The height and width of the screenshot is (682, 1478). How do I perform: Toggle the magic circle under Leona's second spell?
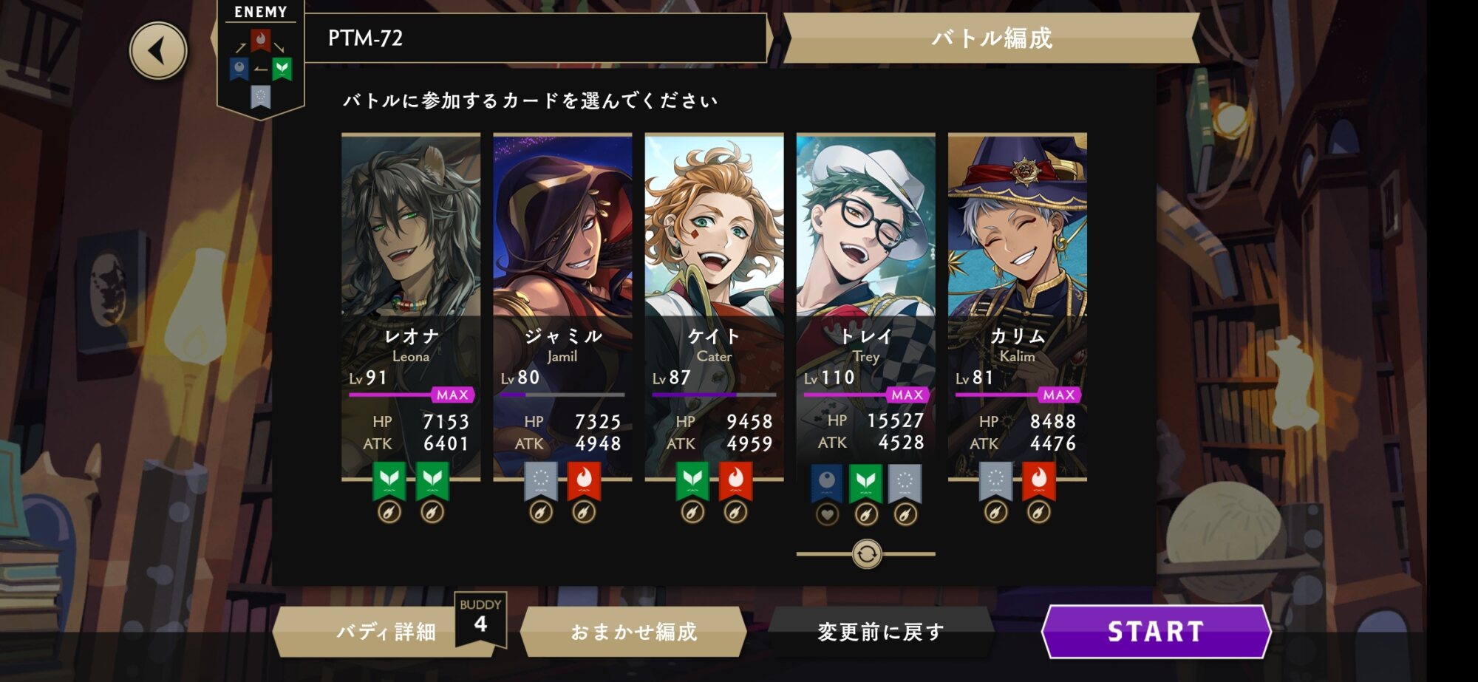point(432,511)
